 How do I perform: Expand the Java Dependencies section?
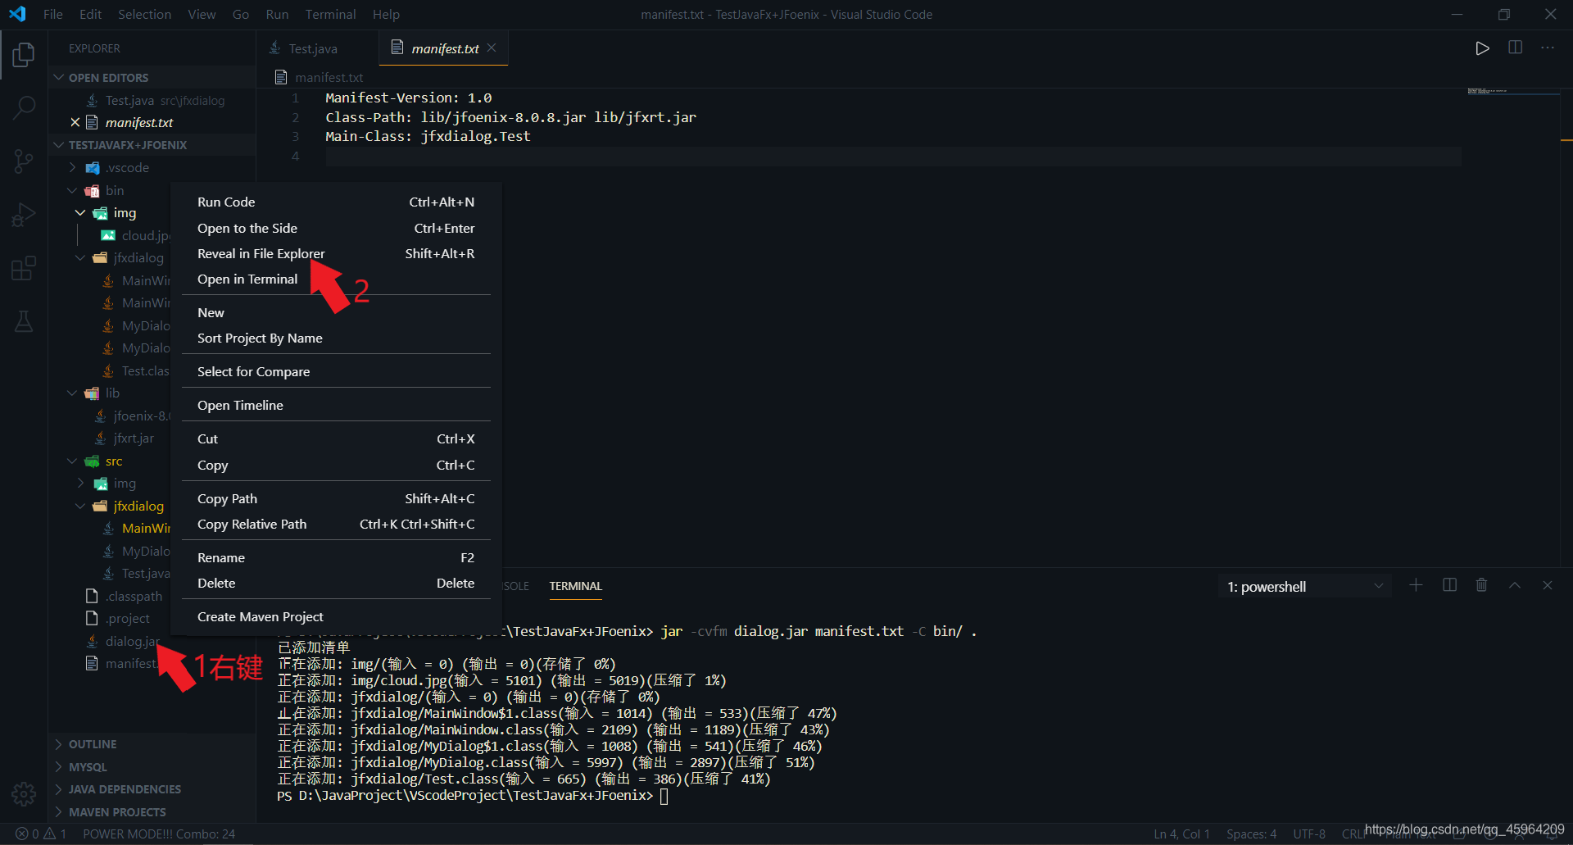tap(152, 789)
